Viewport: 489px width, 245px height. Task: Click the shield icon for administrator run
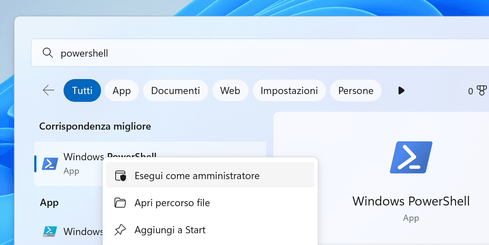[120, 176]
